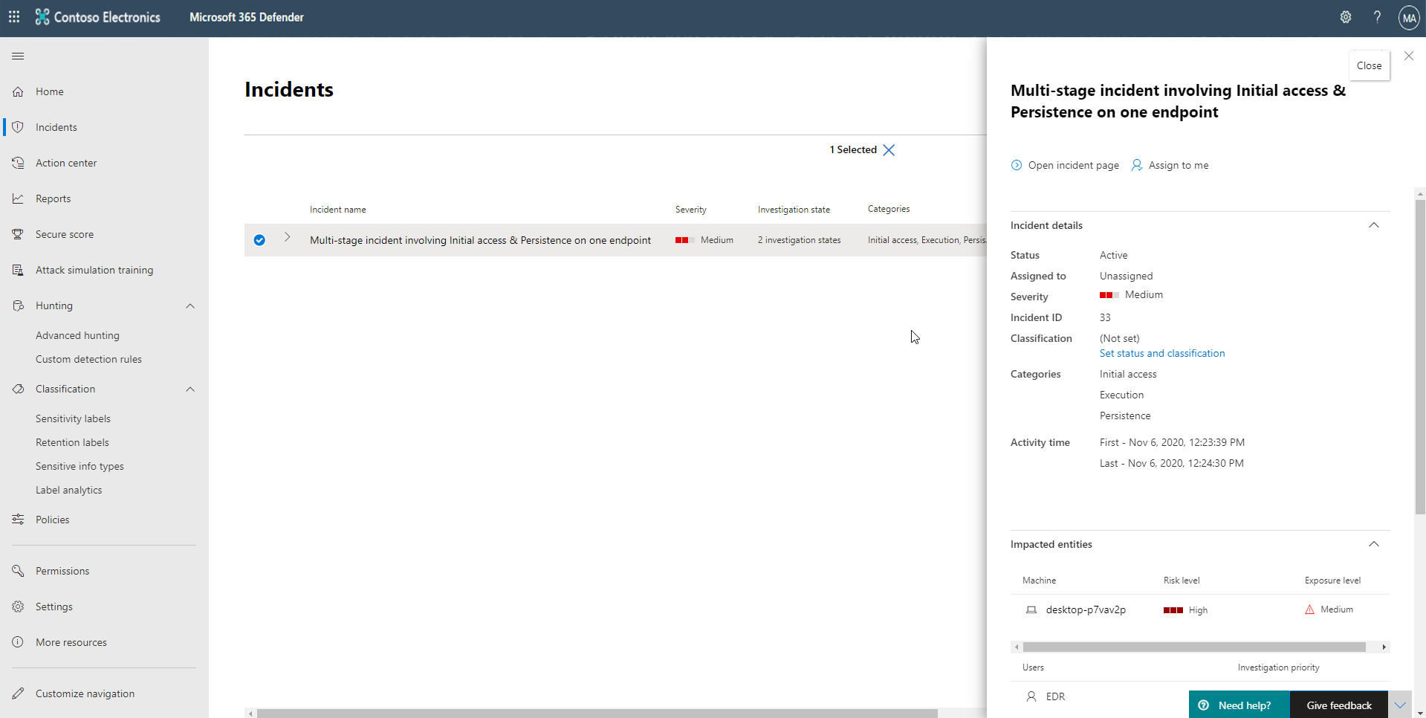The height and width of the screenshot is (718, 1426).
Task: Collapse the Incident details section
Action: tap(1373, 225)
